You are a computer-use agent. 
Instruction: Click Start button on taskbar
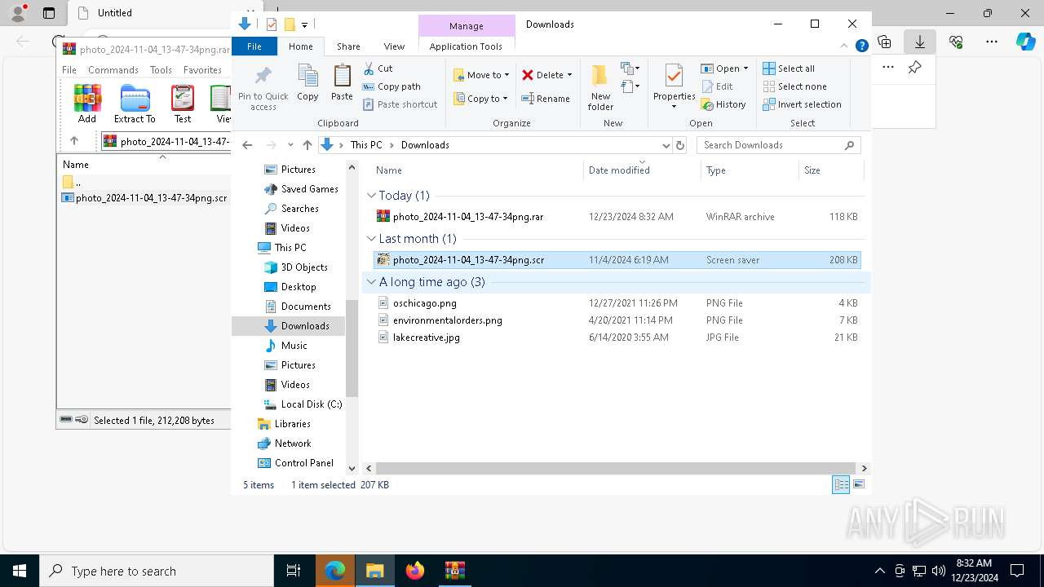pyautogui.click(x=20, y=571)
